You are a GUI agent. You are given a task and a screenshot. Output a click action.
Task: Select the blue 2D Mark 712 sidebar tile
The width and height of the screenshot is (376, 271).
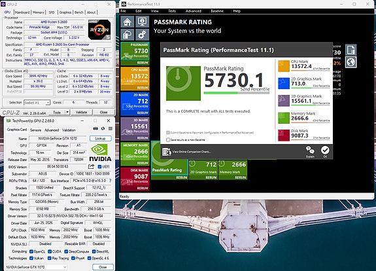135,104
